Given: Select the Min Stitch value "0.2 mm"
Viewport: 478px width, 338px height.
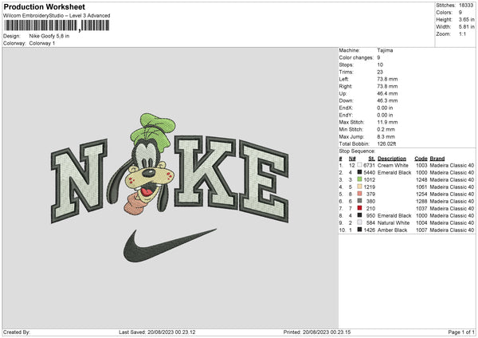Looking at the screenshot, I should click(x=386, y=129).
